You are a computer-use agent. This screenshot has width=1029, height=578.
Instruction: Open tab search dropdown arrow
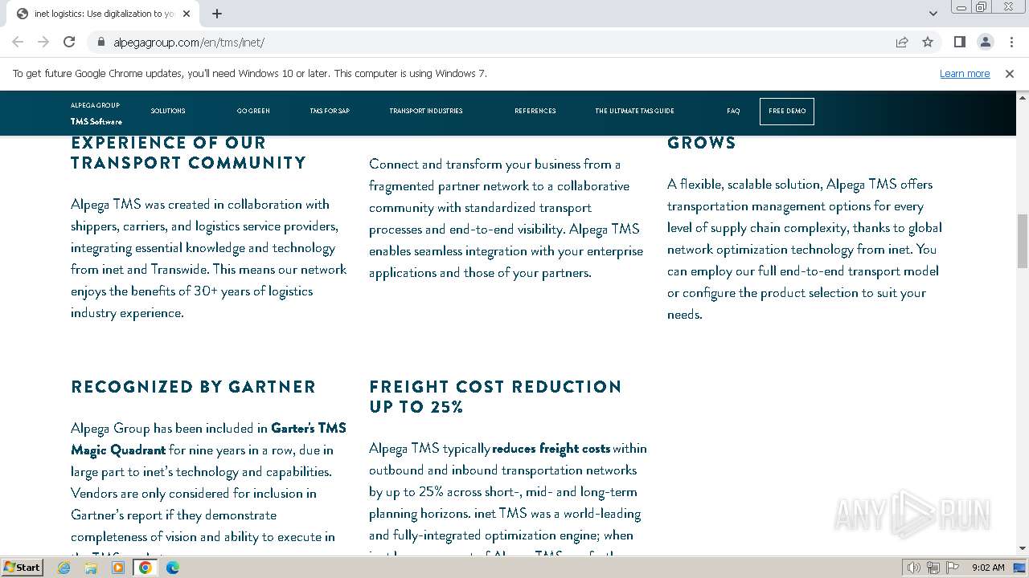pos(933,14)
